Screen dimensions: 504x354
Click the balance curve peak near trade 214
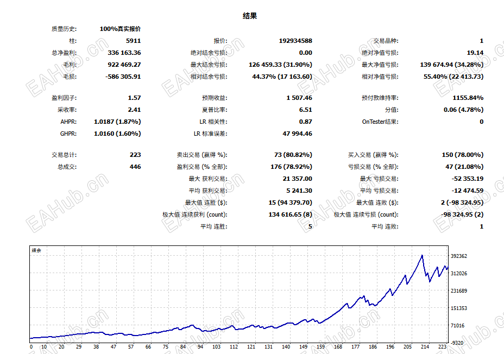422,255
